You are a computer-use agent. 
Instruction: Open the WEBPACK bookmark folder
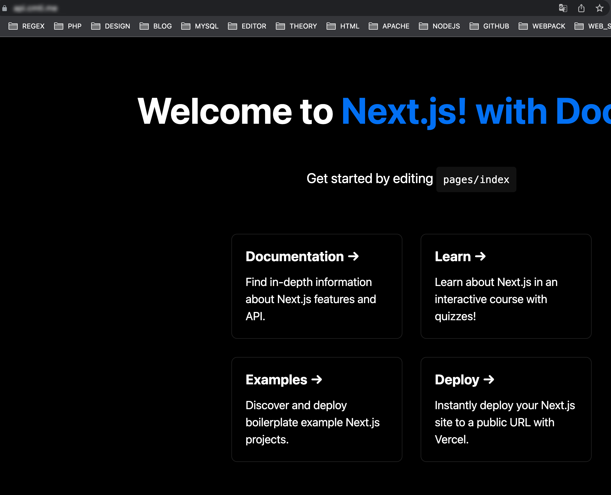(542, 26)
